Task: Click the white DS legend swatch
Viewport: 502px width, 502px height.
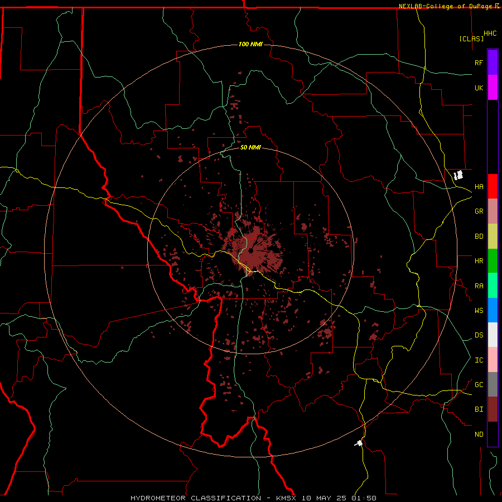Action: 493,335
